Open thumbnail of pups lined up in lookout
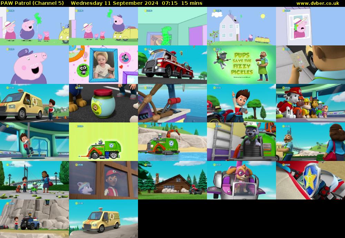The height and width of the screenshot is (238, 345). click(x=310, y=103)
